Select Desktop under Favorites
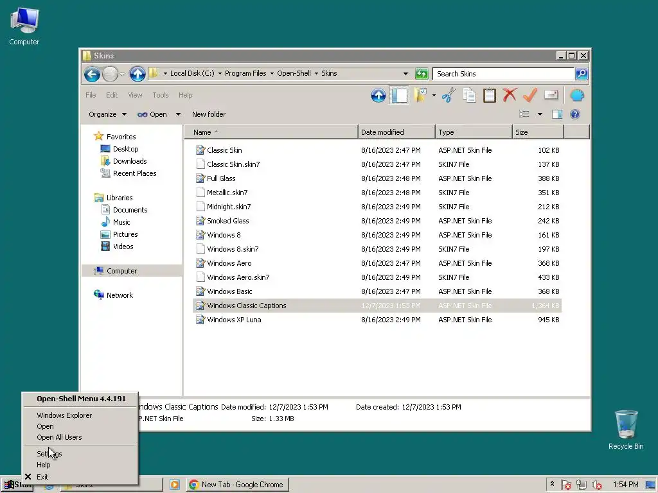The width and height of the screenshot is (658, 493). [x=120, y=149]
